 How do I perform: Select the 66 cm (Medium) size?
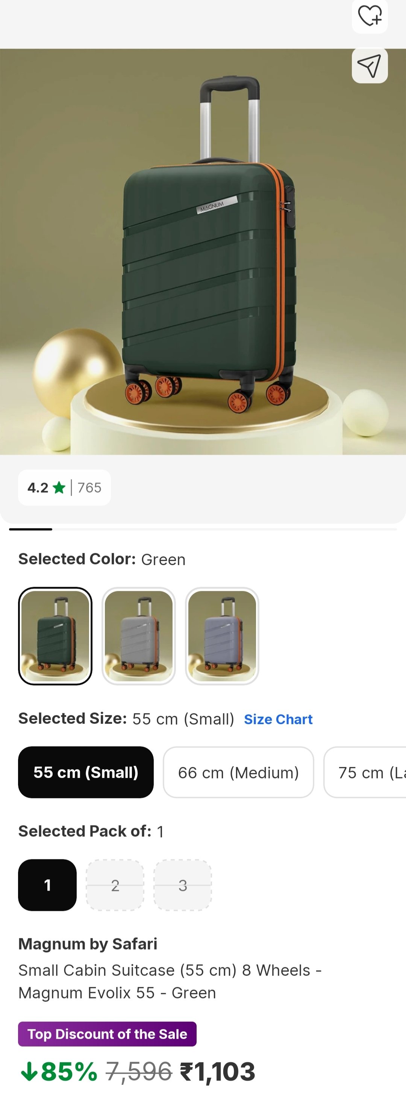(238, 772)
